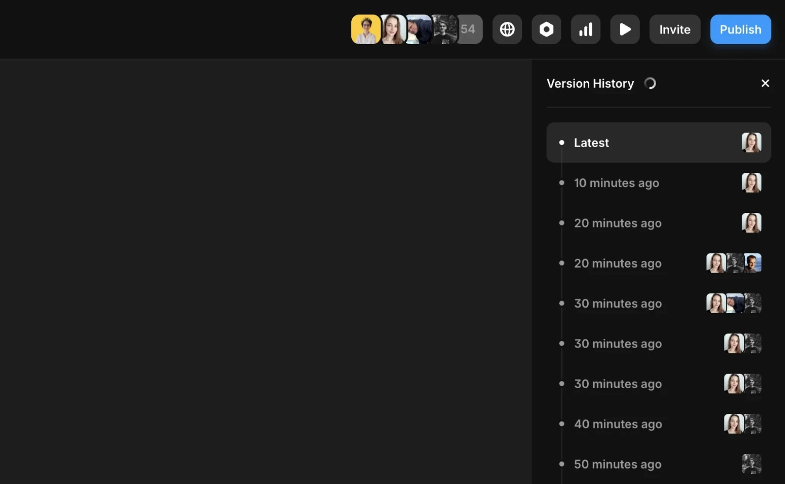Select the yellow-background avatar in the top bar
Viewport: 785px width, 484px height.
(x=365, y=30)
